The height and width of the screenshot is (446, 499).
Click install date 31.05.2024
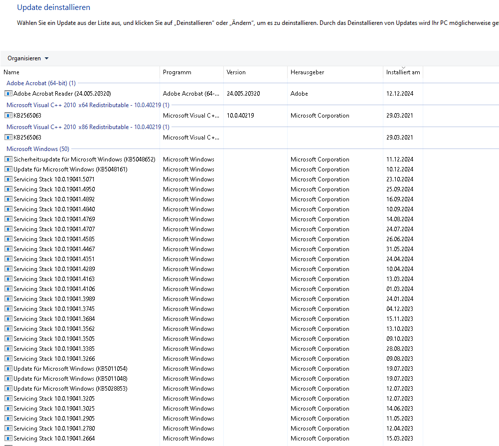coord(400,249)
